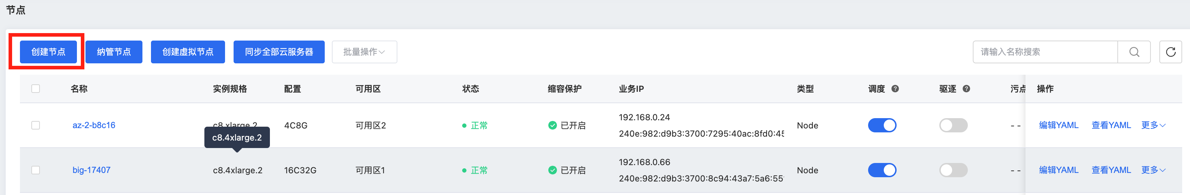Click help icon next to 调度 header

coord(895,89)
